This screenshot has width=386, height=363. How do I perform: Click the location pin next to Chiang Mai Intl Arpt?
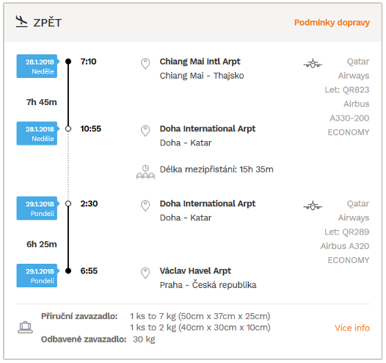[x=145, y=64]
